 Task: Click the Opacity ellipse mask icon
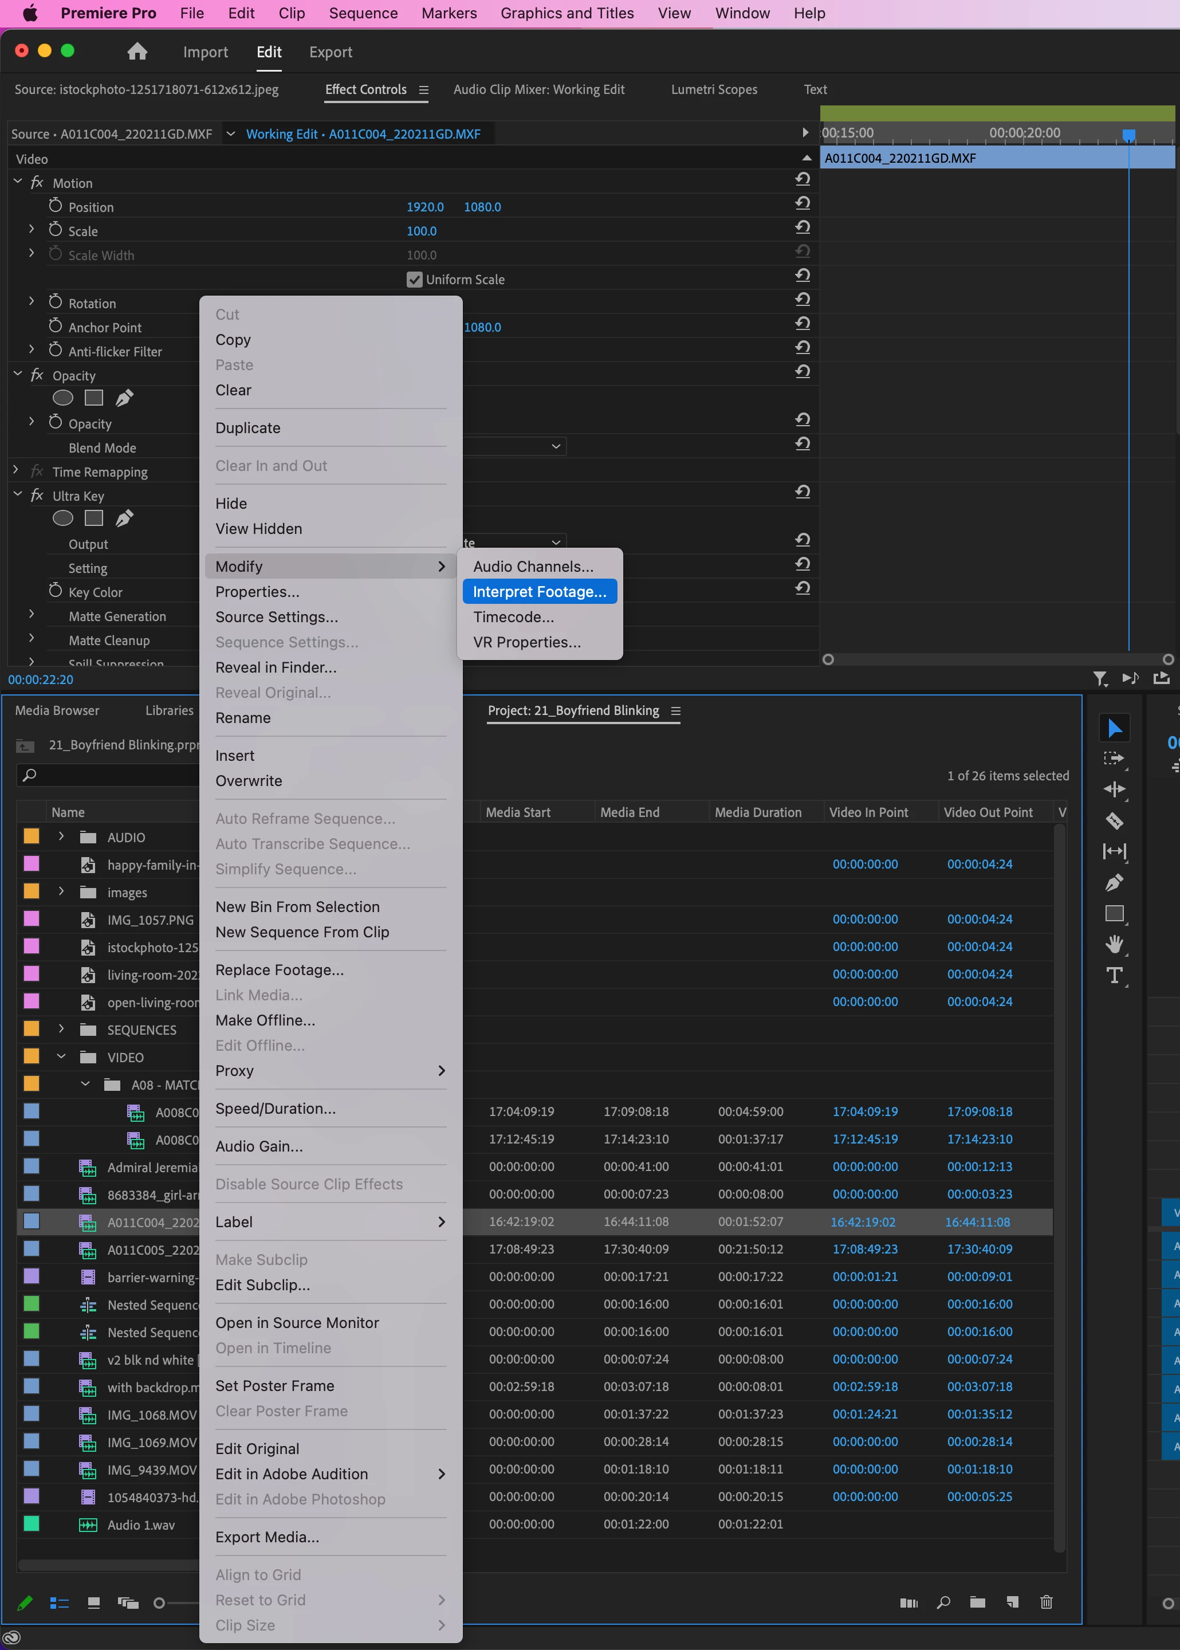(63, 398)
